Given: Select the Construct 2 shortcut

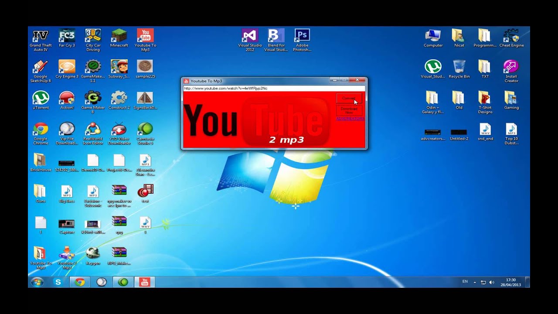Looking at the screenshot, I should 119,100.
